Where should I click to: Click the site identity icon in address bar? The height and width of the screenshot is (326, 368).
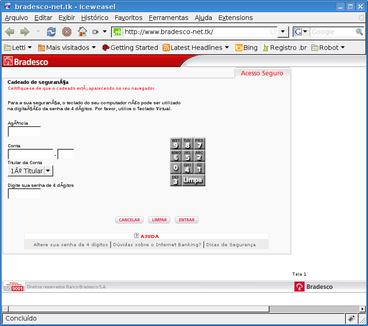[117, 32]
